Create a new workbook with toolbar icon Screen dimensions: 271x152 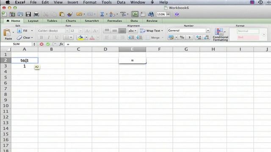[x=4, y=14]
